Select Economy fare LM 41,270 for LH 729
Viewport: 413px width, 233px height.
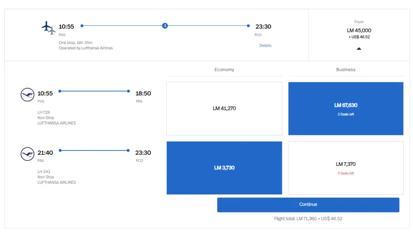coord(224,108)
